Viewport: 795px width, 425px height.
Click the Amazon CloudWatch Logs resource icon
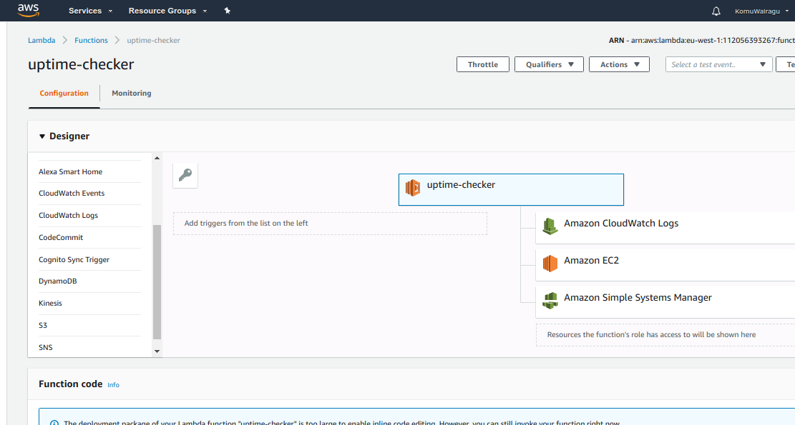(x=550, y=226)
